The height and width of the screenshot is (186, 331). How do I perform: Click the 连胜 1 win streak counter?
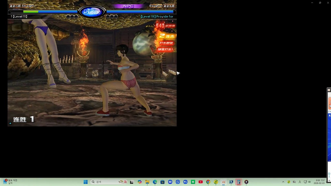[24, 119]
